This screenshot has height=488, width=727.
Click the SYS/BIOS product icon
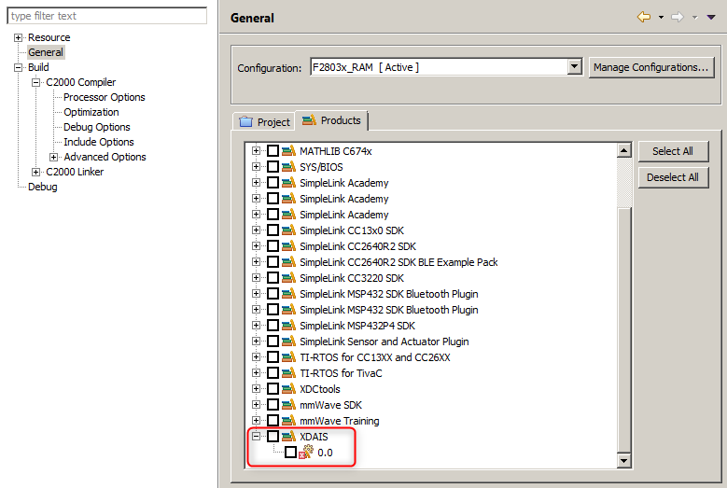[288, 166]
